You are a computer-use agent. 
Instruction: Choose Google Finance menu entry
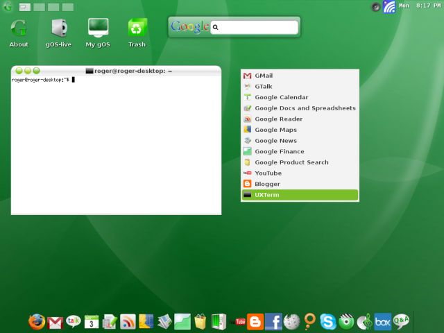coord(300,151)
